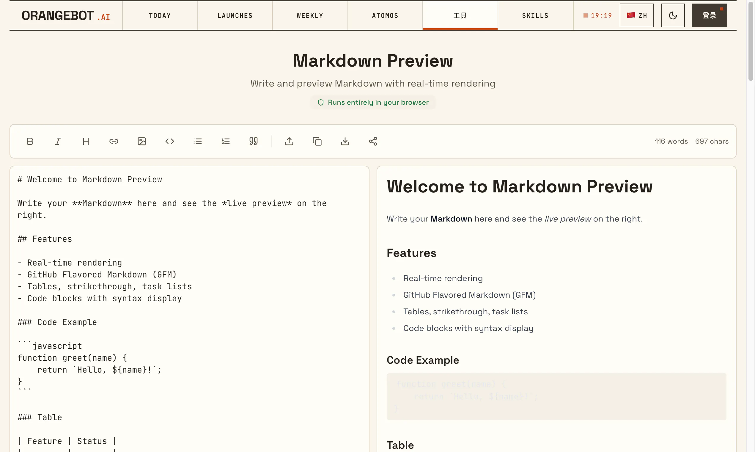Click the '```javascript' line in the editor
This screenshot has height=452, width=755.
[50, 346]
